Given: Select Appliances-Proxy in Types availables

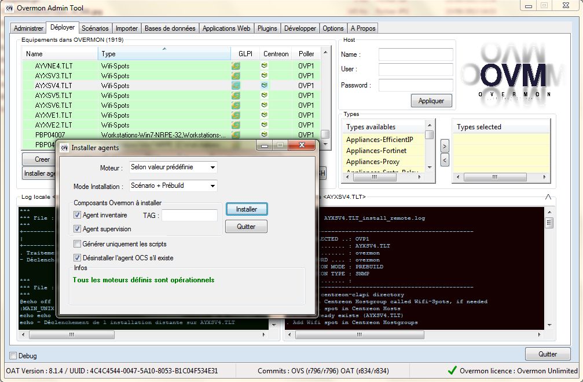Looking at the screenshot, I should coord(373,162).
